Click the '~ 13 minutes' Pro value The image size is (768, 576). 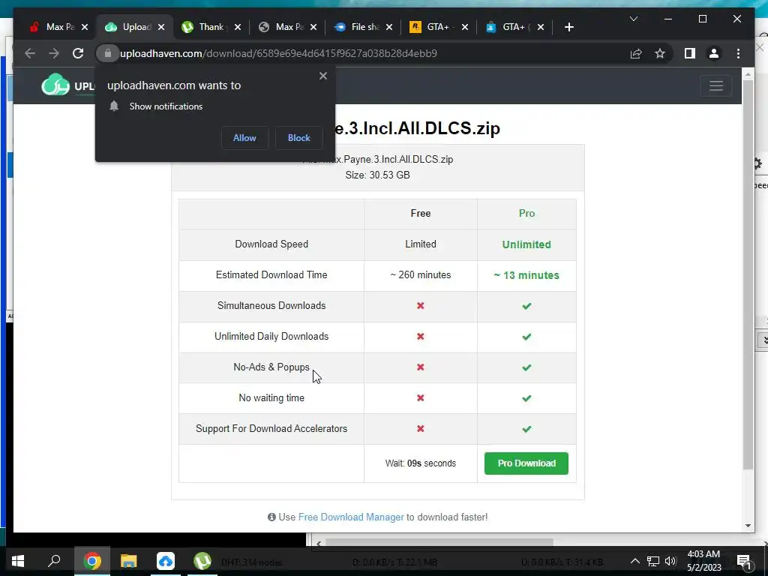pos(526,275)
